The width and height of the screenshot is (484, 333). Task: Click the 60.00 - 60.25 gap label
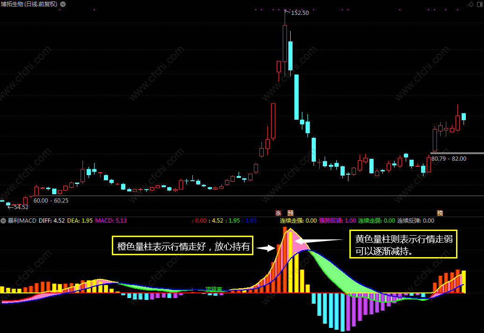click(51, 201)
